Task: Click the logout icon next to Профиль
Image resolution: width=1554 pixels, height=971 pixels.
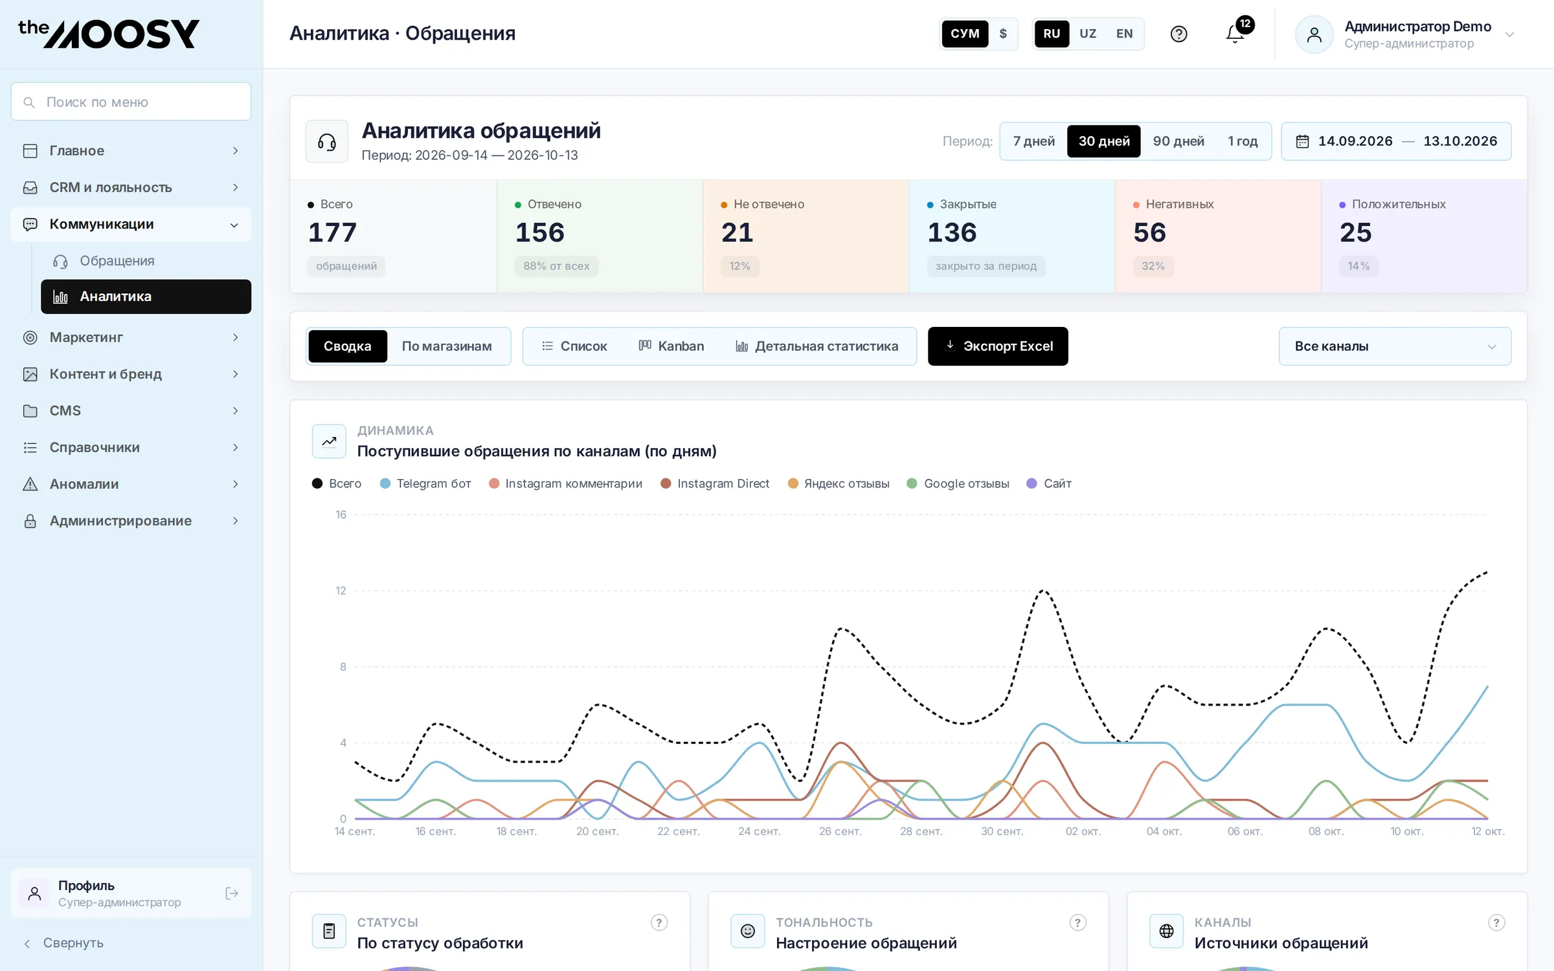Action: point(231,893)
